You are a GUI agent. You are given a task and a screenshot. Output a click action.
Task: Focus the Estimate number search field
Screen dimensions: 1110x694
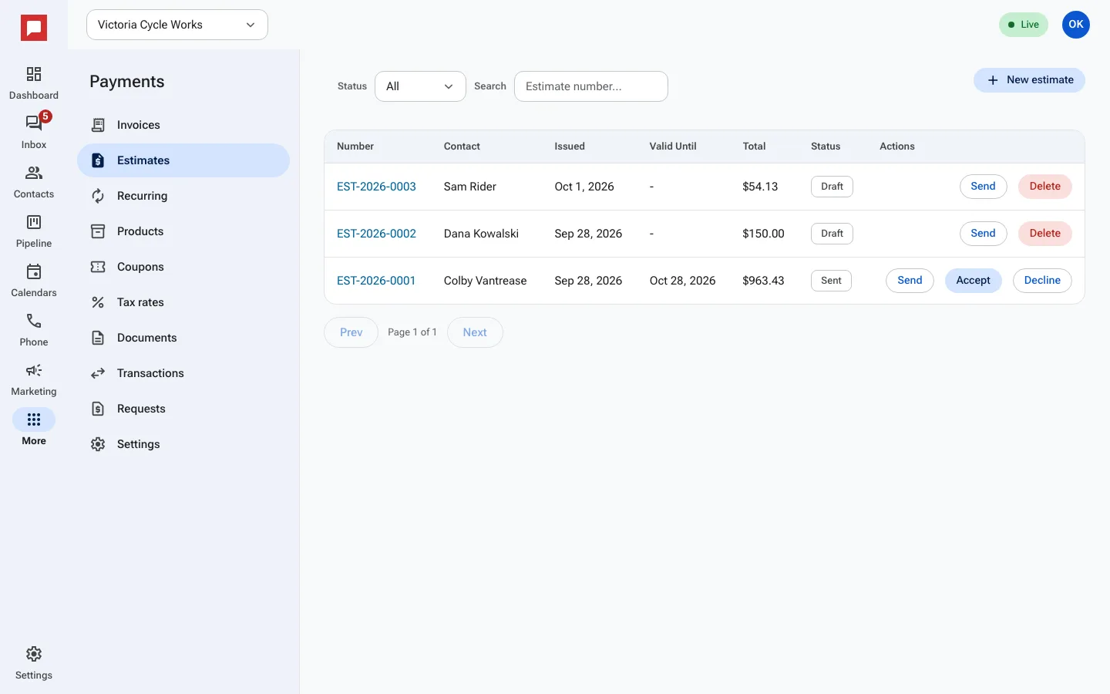pyautogui.click(x=591, y=86)
